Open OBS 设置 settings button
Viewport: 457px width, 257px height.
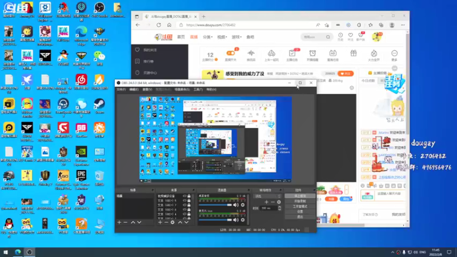click(300, 211)
